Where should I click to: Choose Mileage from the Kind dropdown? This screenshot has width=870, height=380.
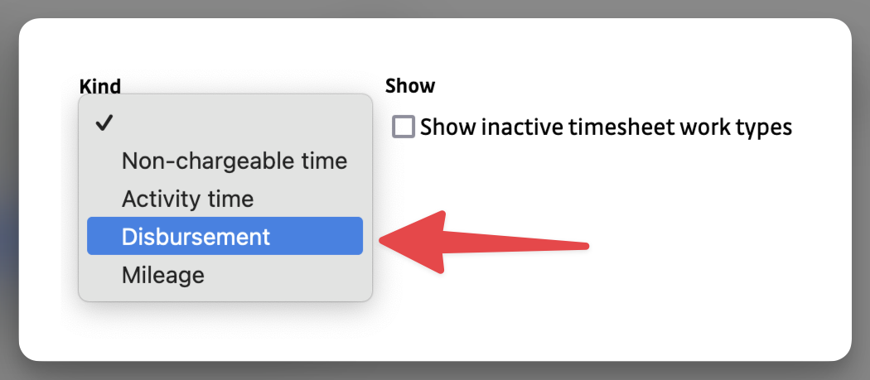[162, 274]
